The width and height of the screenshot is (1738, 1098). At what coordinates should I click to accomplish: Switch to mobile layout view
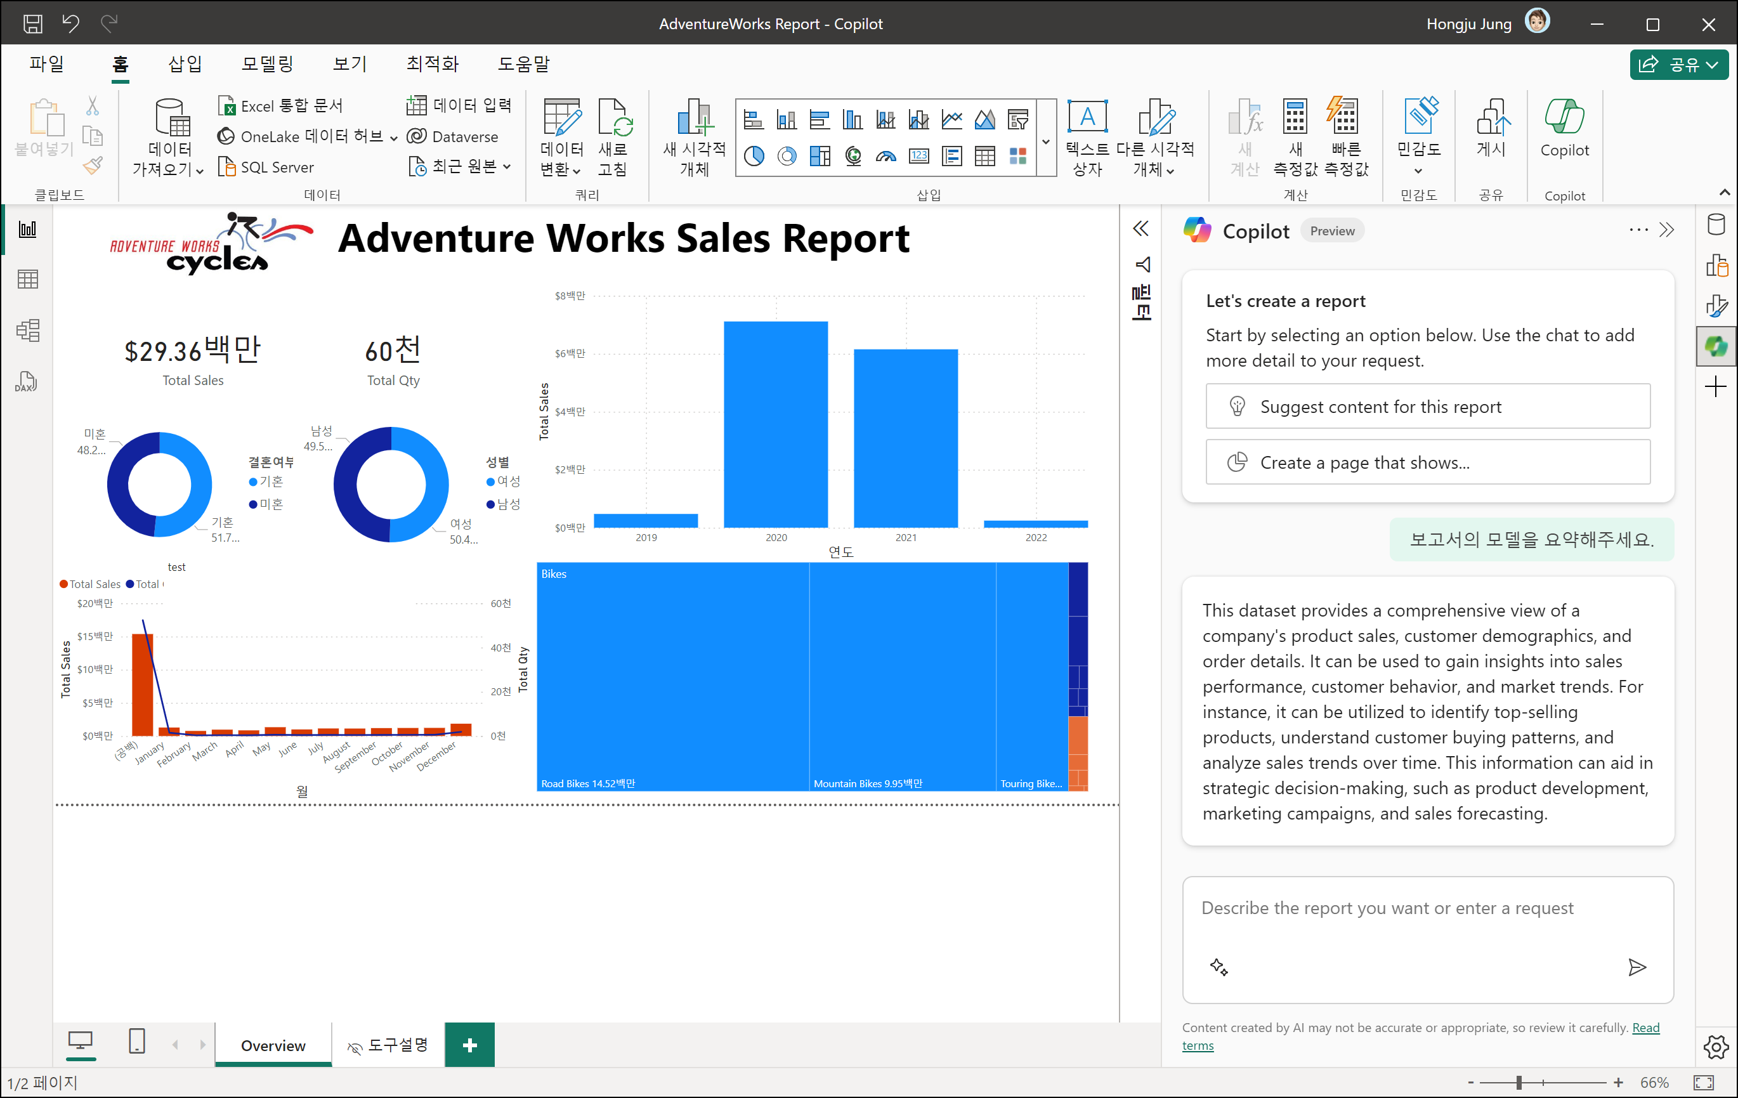136,1042
